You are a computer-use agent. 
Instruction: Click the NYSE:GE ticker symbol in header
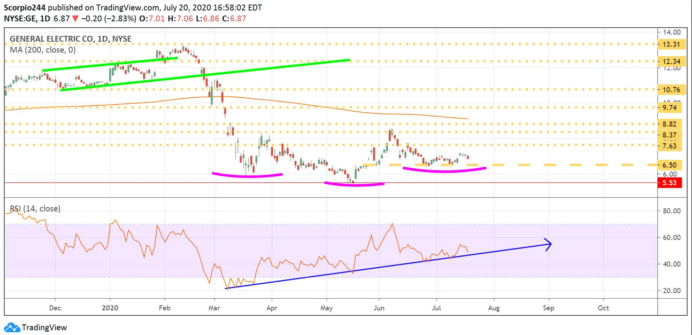coord(20,18)
